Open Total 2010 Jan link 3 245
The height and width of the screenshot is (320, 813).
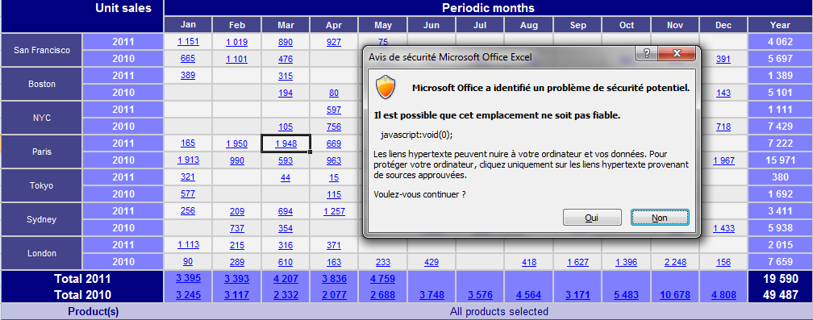[x=188, y=296]
